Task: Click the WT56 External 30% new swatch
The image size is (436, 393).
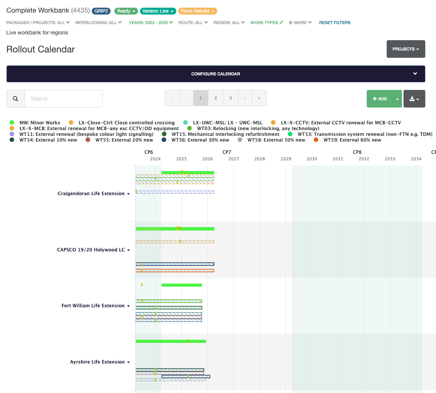Action: (164, 140)
